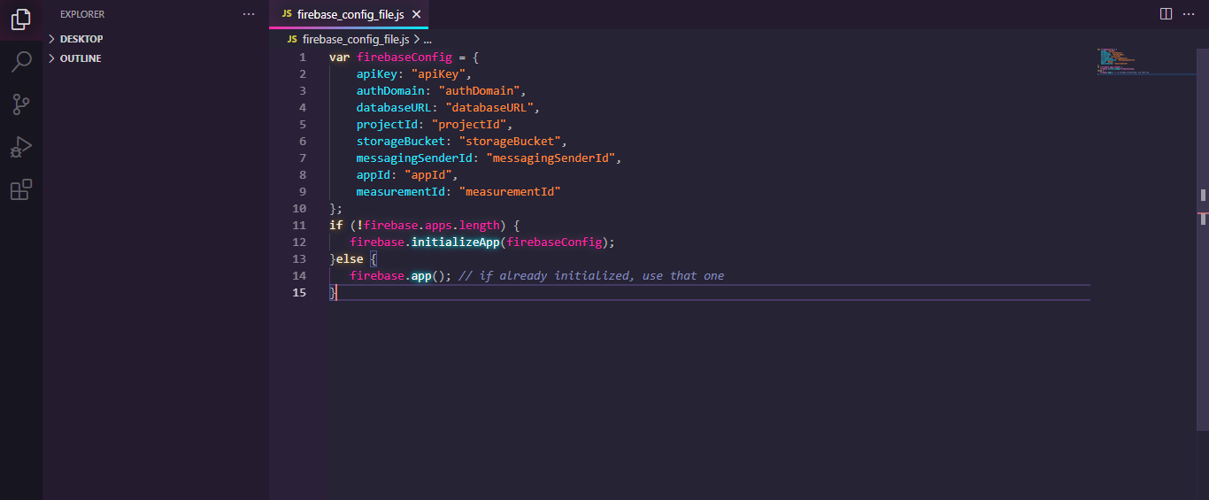This screenshot has width=1209, height=500.
Task: Click the vertical scrollbar in editor
Action: point(1203,195)
